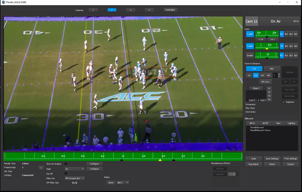Click the '< 1st' button
Image resolution: width=302 pixels, height=192 pixels.
[x=261, y=39]
